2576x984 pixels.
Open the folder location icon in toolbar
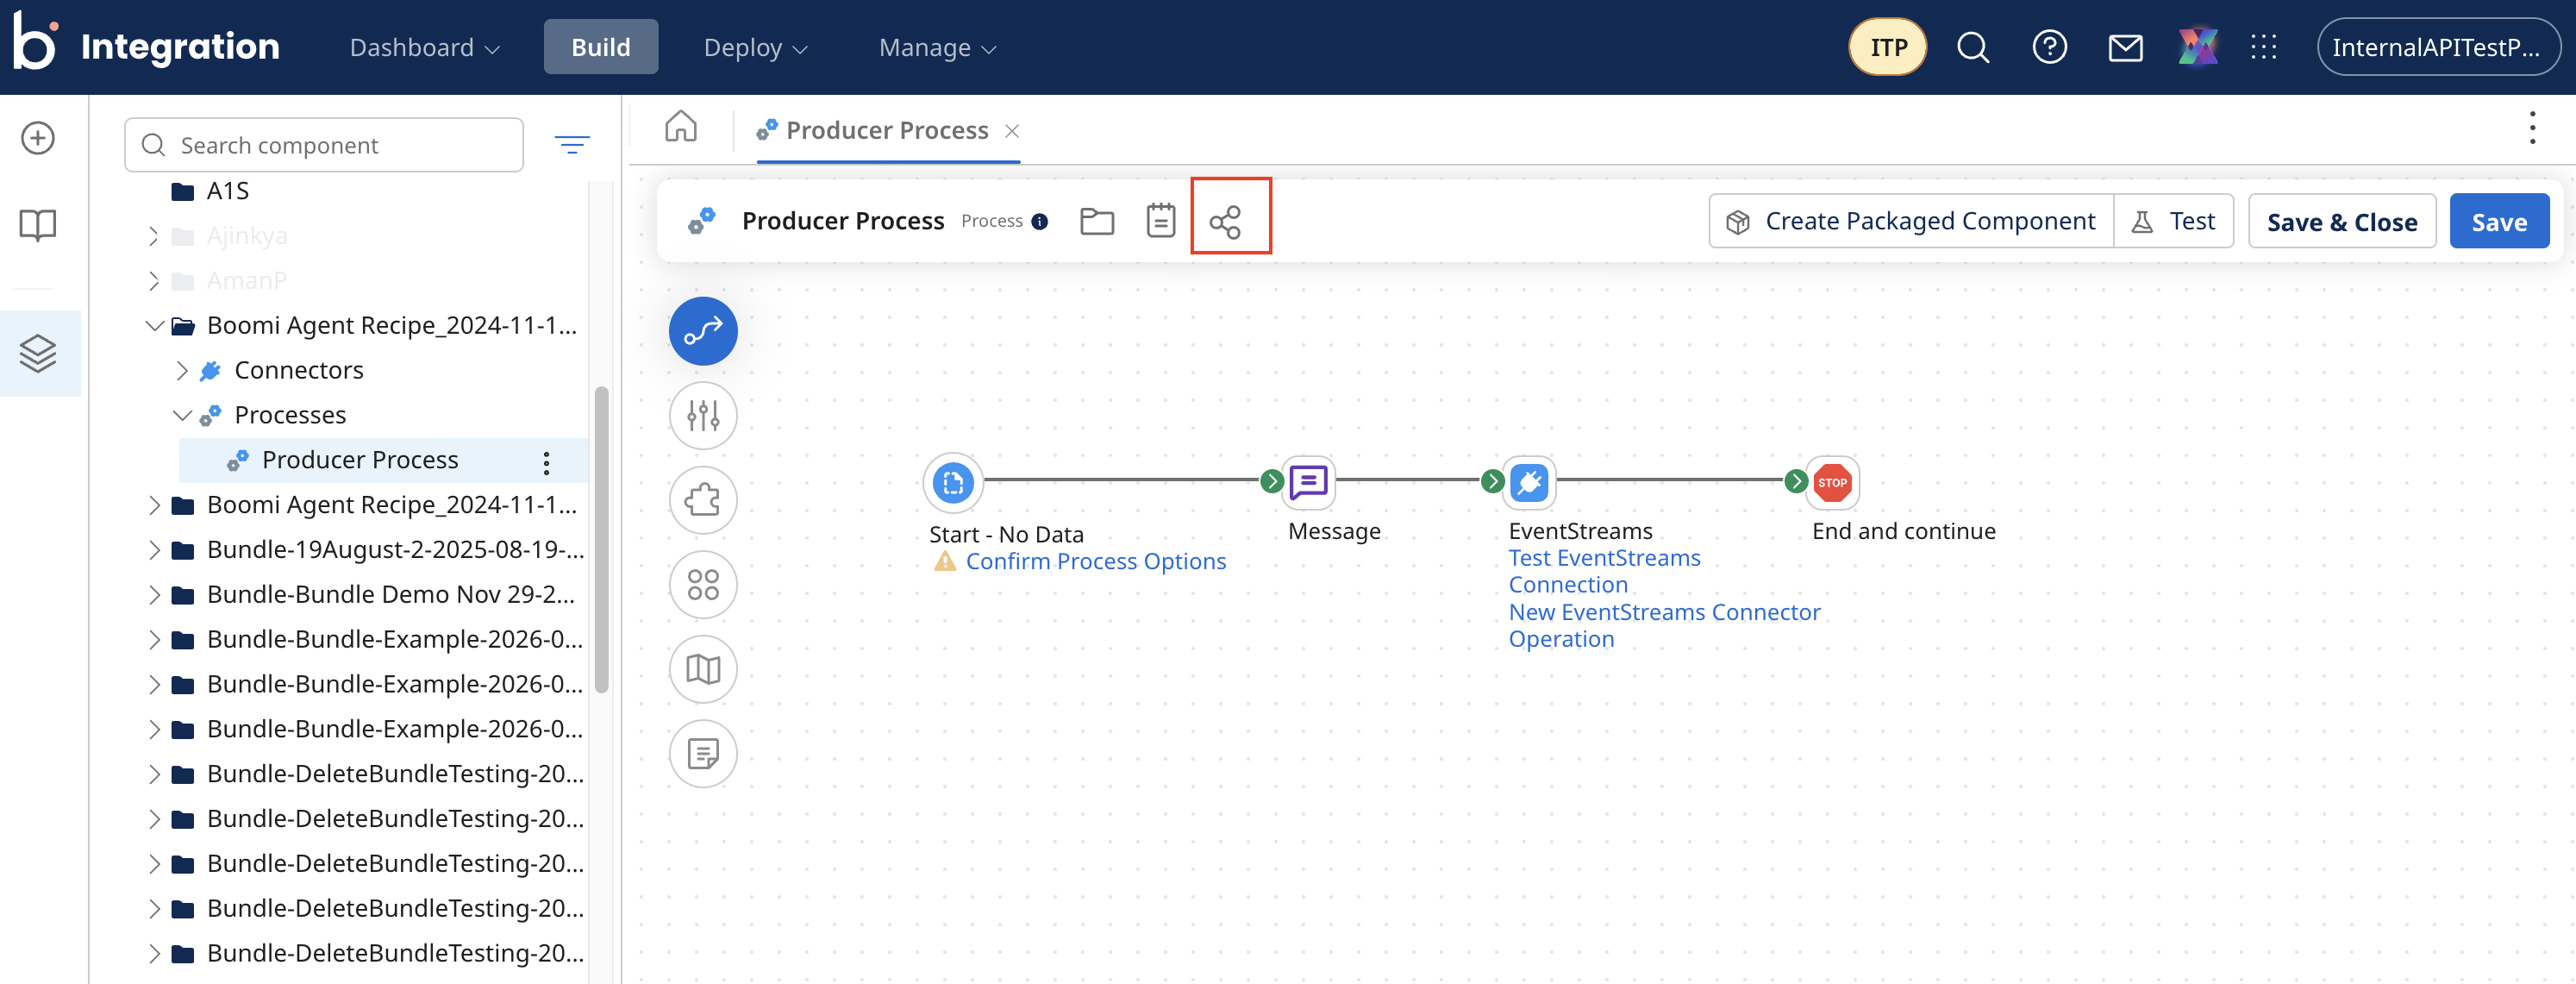tap(1097, 221)
